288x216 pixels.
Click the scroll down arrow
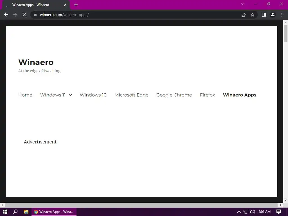coord(285,200)
